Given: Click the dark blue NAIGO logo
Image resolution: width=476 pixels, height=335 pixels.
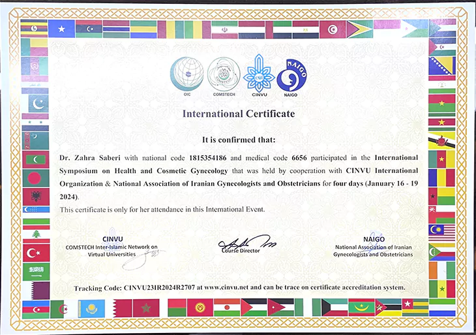Looking at the screenshot, I should [x=291, y=75].
